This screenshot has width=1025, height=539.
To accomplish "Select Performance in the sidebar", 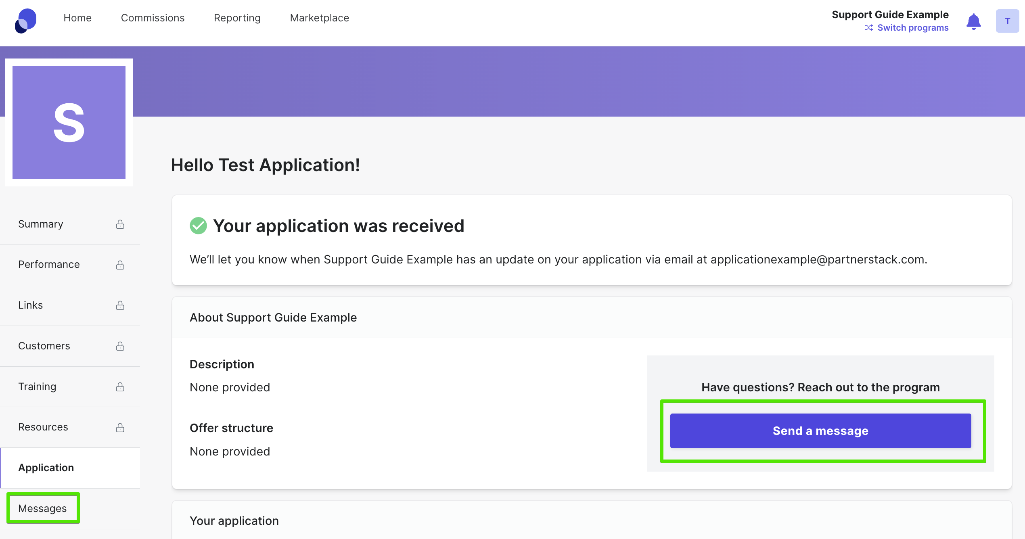I will tap(70, 264).
